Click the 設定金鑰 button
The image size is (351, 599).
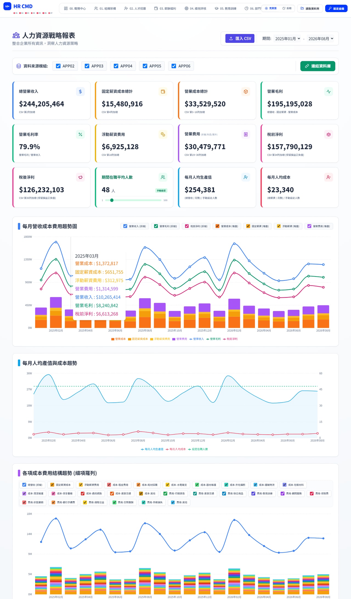336,9
